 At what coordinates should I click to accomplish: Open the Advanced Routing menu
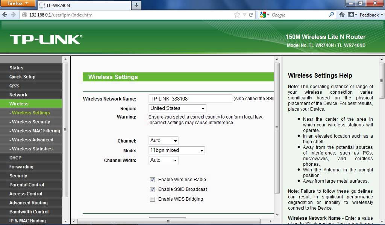tap(31, 203)
